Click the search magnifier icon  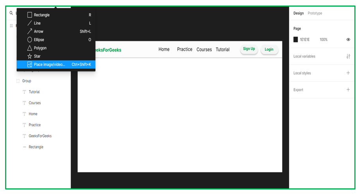(x=11, y=13)
